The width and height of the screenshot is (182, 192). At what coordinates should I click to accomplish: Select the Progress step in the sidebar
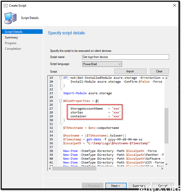[10, 43]
